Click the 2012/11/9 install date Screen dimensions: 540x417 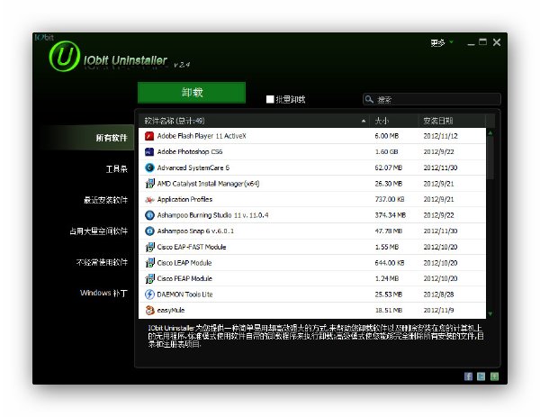[438, 310]
